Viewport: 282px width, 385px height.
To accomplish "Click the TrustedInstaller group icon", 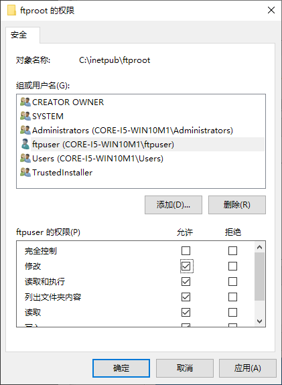I will pyautogui.click(x=25, y=172).
